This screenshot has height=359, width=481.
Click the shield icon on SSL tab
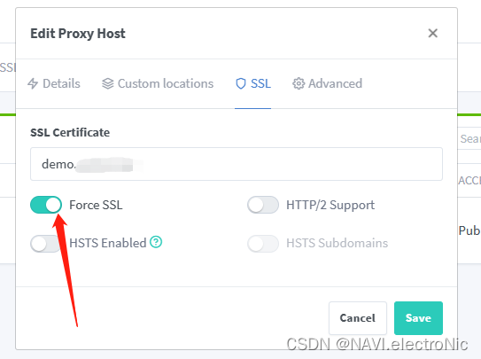[241, 83]
